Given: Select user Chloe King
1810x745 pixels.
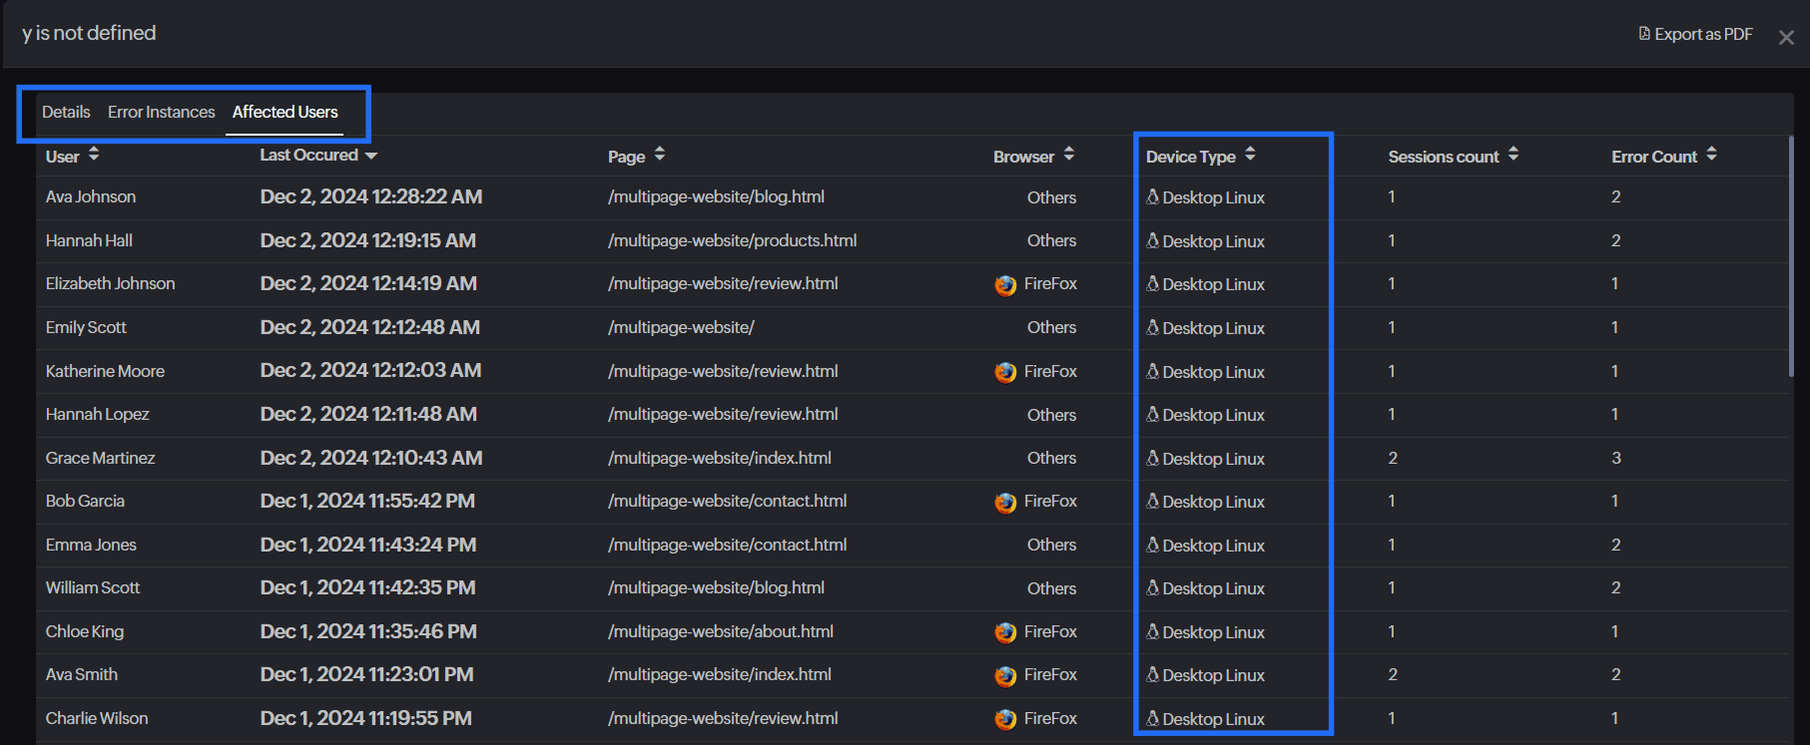Looking at the screenshot, I should point(85,631).
